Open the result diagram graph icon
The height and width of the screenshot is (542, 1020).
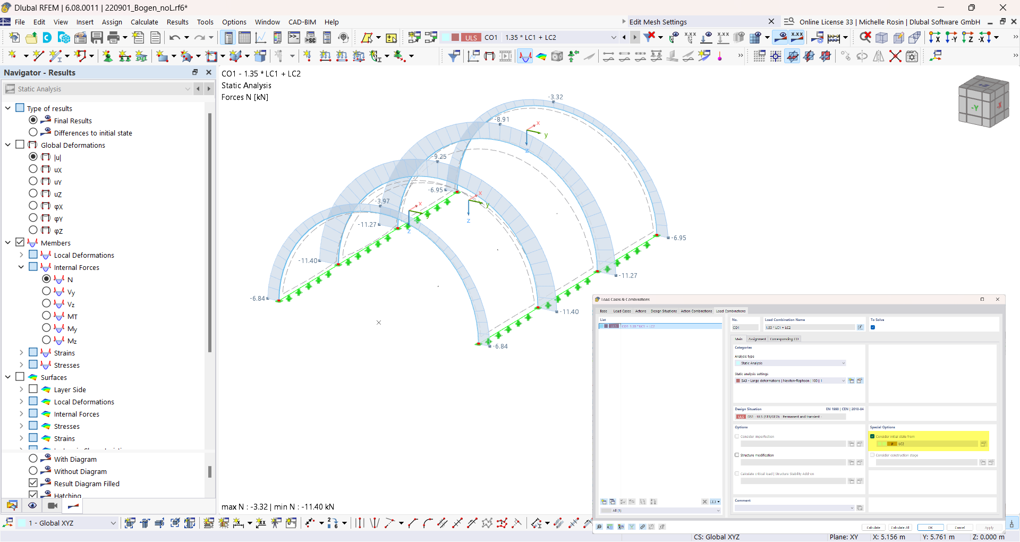pos(261,37)
